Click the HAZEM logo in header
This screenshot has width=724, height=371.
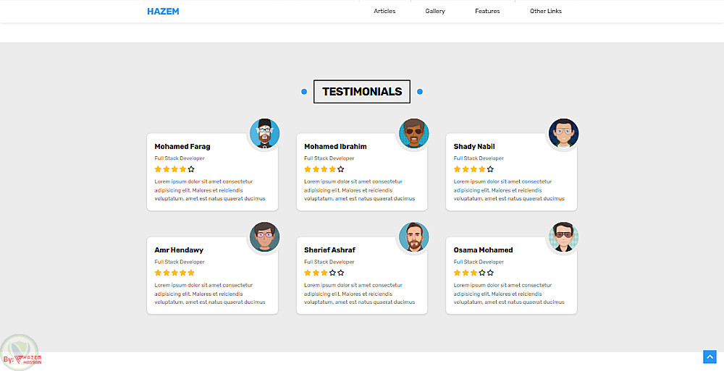[x=163, y=12]
